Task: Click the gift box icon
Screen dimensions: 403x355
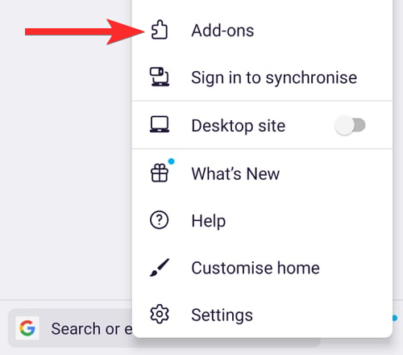Action: 160,173
